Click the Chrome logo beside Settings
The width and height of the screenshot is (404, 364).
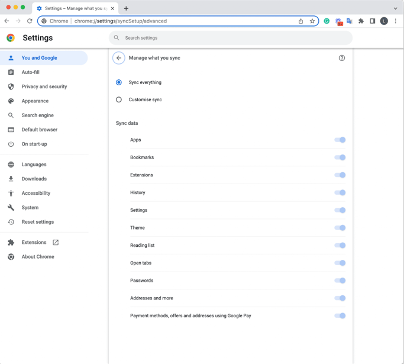tap(11, 38)
